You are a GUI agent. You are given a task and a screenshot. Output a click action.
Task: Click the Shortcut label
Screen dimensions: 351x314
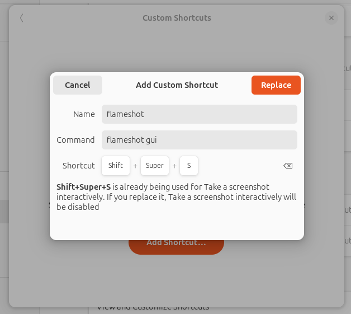(79, 166)
